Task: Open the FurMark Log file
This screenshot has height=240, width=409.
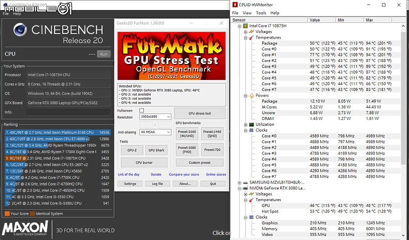Action: (157, 183)
